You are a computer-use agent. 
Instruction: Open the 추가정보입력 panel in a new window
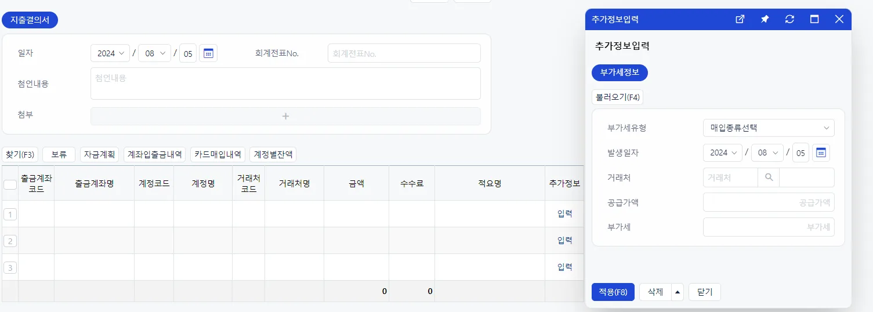click(740, 19)
